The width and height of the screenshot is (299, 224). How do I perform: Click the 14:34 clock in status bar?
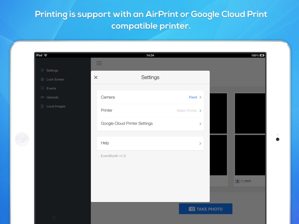click(150, 55)
